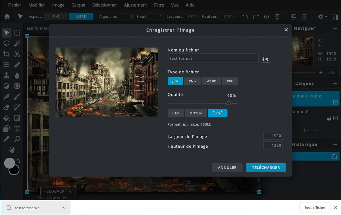The width and height of the screenshot is (341, 215).
Task: Open the Filtre menu
Action: (159, 5)
